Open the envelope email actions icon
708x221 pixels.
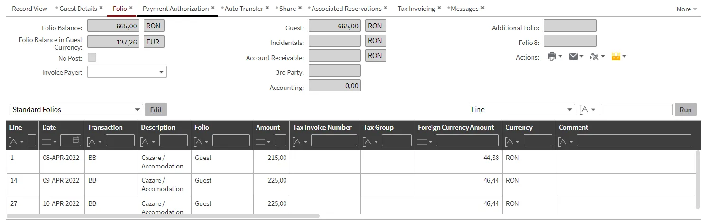pyautogui.click(x=576, y=56)
